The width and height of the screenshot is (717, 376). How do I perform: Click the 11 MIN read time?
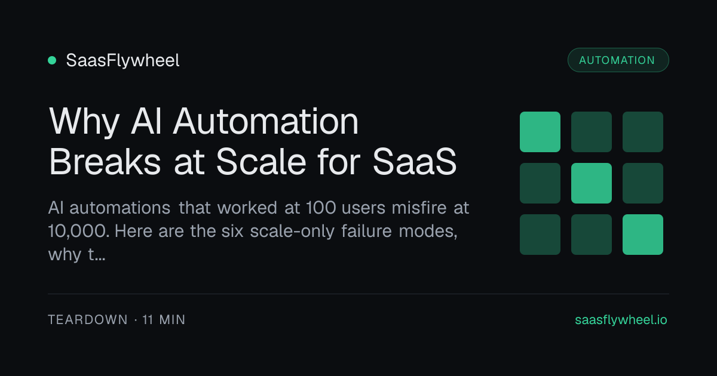pyautogui.click(x=164, y=320)
